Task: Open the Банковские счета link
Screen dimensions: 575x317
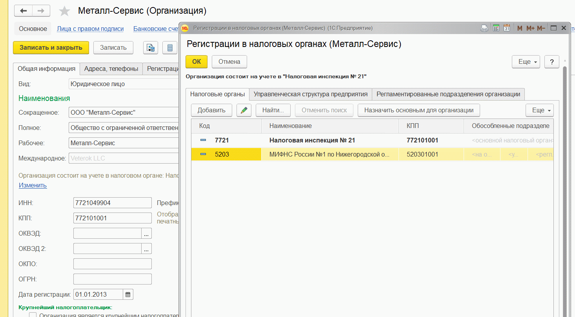Action: pyautogui.click(x=156, y=29)
